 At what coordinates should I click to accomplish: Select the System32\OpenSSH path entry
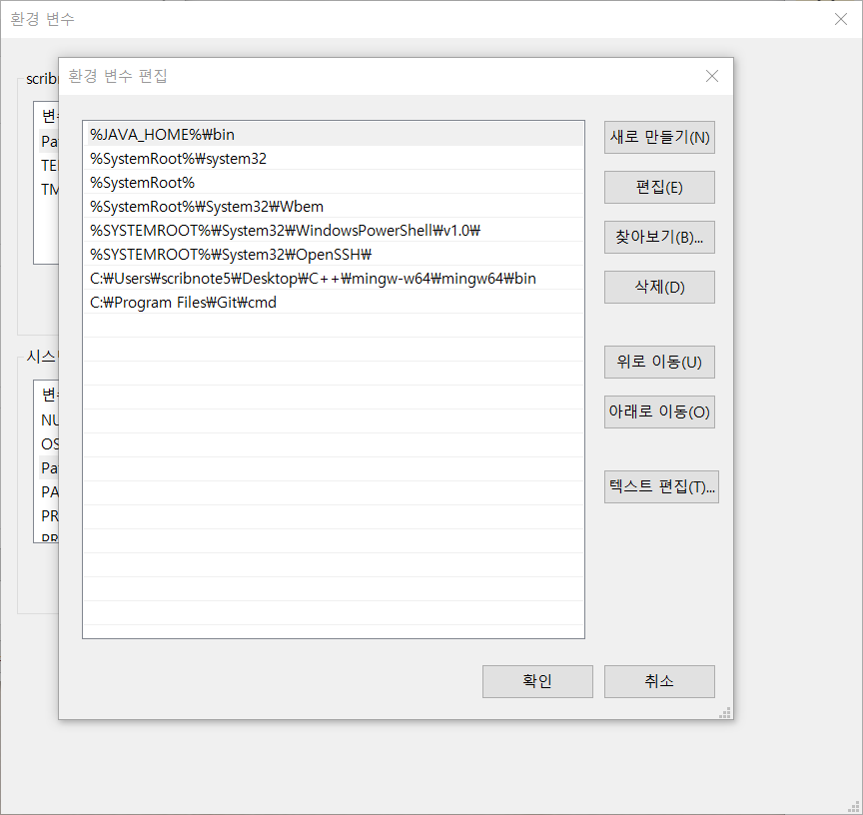231,254
